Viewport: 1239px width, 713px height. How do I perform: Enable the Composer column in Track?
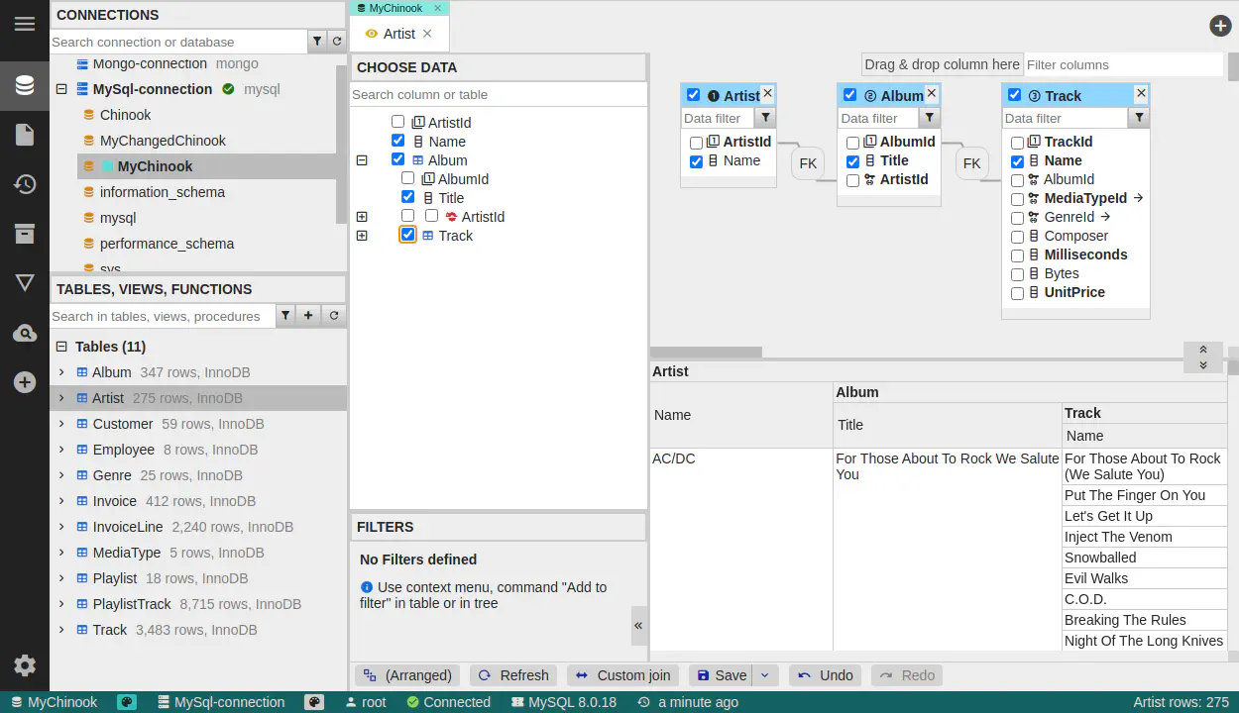[1017, 237]
